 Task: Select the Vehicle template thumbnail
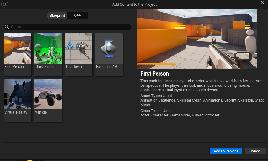(x=48, y=94)
